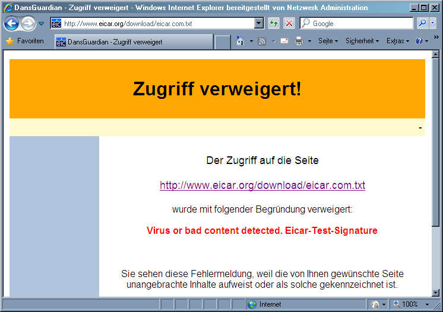This screenshot has height=312, width=443.
Task: Expand the search provider dropdown arrow
Action: [432, 24]
